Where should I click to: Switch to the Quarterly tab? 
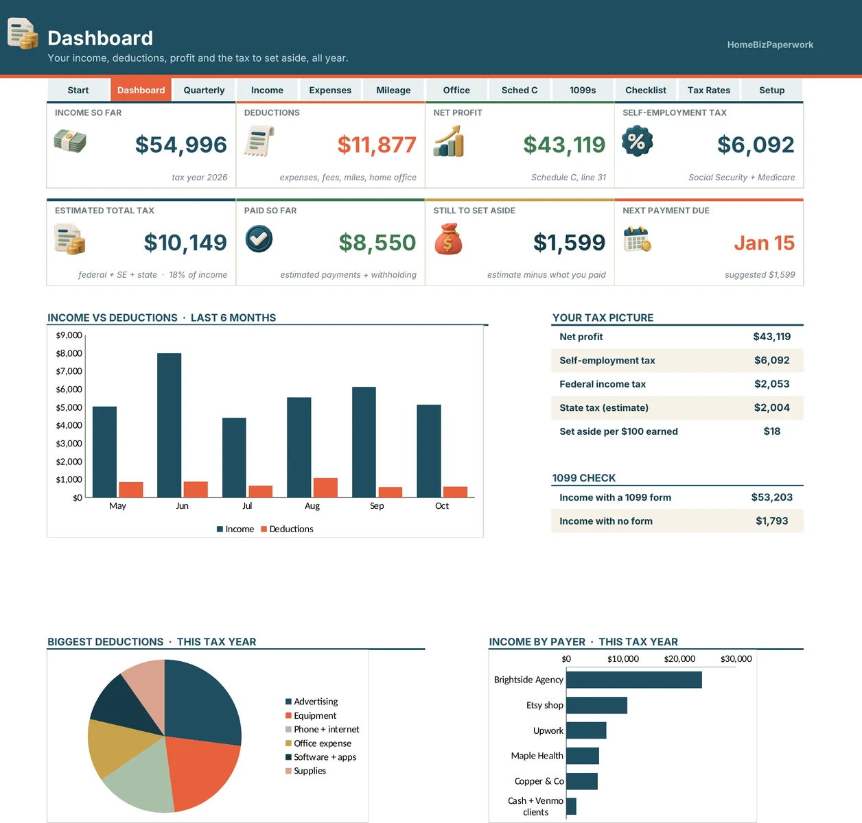point(204,90)
